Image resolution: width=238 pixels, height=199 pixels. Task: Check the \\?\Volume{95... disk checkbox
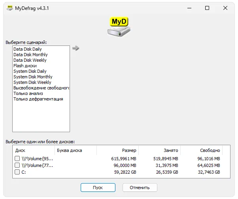pyautogui.click(x=17, y=158)
